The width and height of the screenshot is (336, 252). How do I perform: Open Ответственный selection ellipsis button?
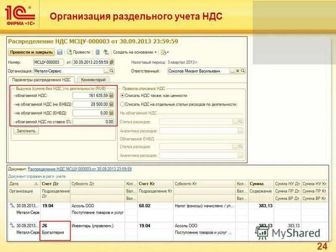(x=232, y=71)
